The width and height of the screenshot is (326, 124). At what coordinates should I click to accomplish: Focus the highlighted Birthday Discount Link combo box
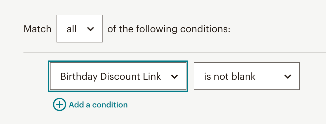(x=118, y=76)
